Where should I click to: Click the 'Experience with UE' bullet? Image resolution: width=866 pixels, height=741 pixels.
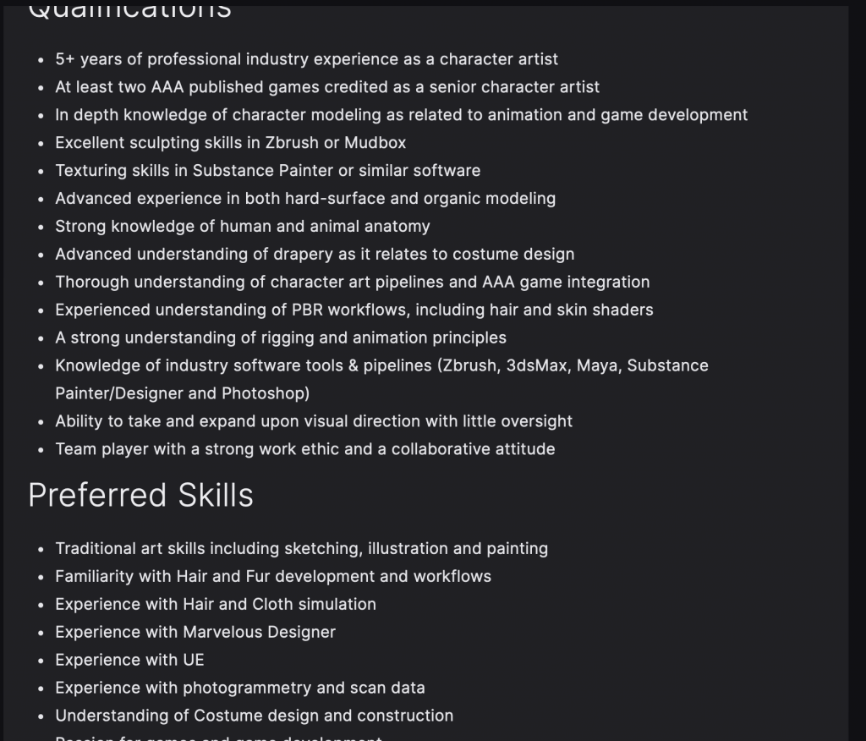click(x=129, y=660)
